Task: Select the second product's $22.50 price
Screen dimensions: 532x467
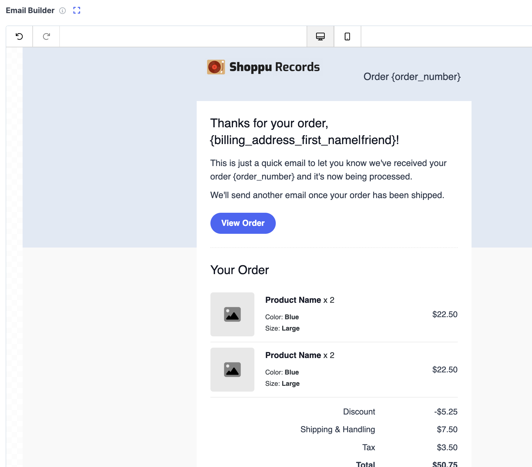Action: pyautogui.click(x=445, y=370)
